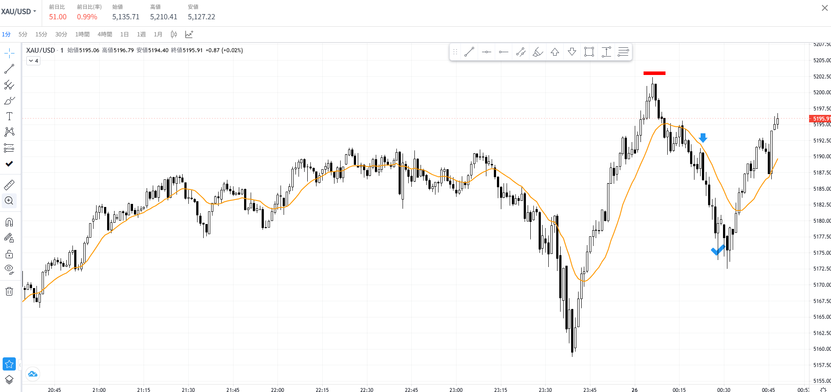Toggle lock all drawings
This screenshot has width=831, height=392.
9,254
